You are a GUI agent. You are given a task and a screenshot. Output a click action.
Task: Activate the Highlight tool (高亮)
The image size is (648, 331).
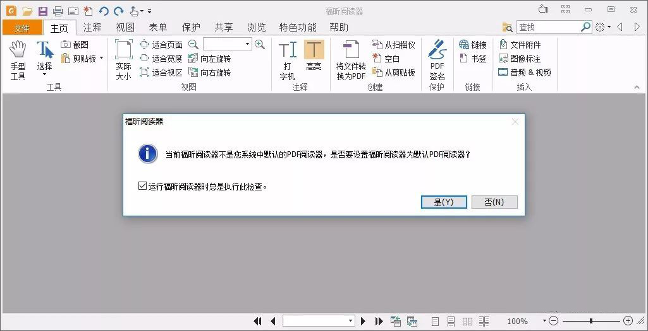click(314, 55)
